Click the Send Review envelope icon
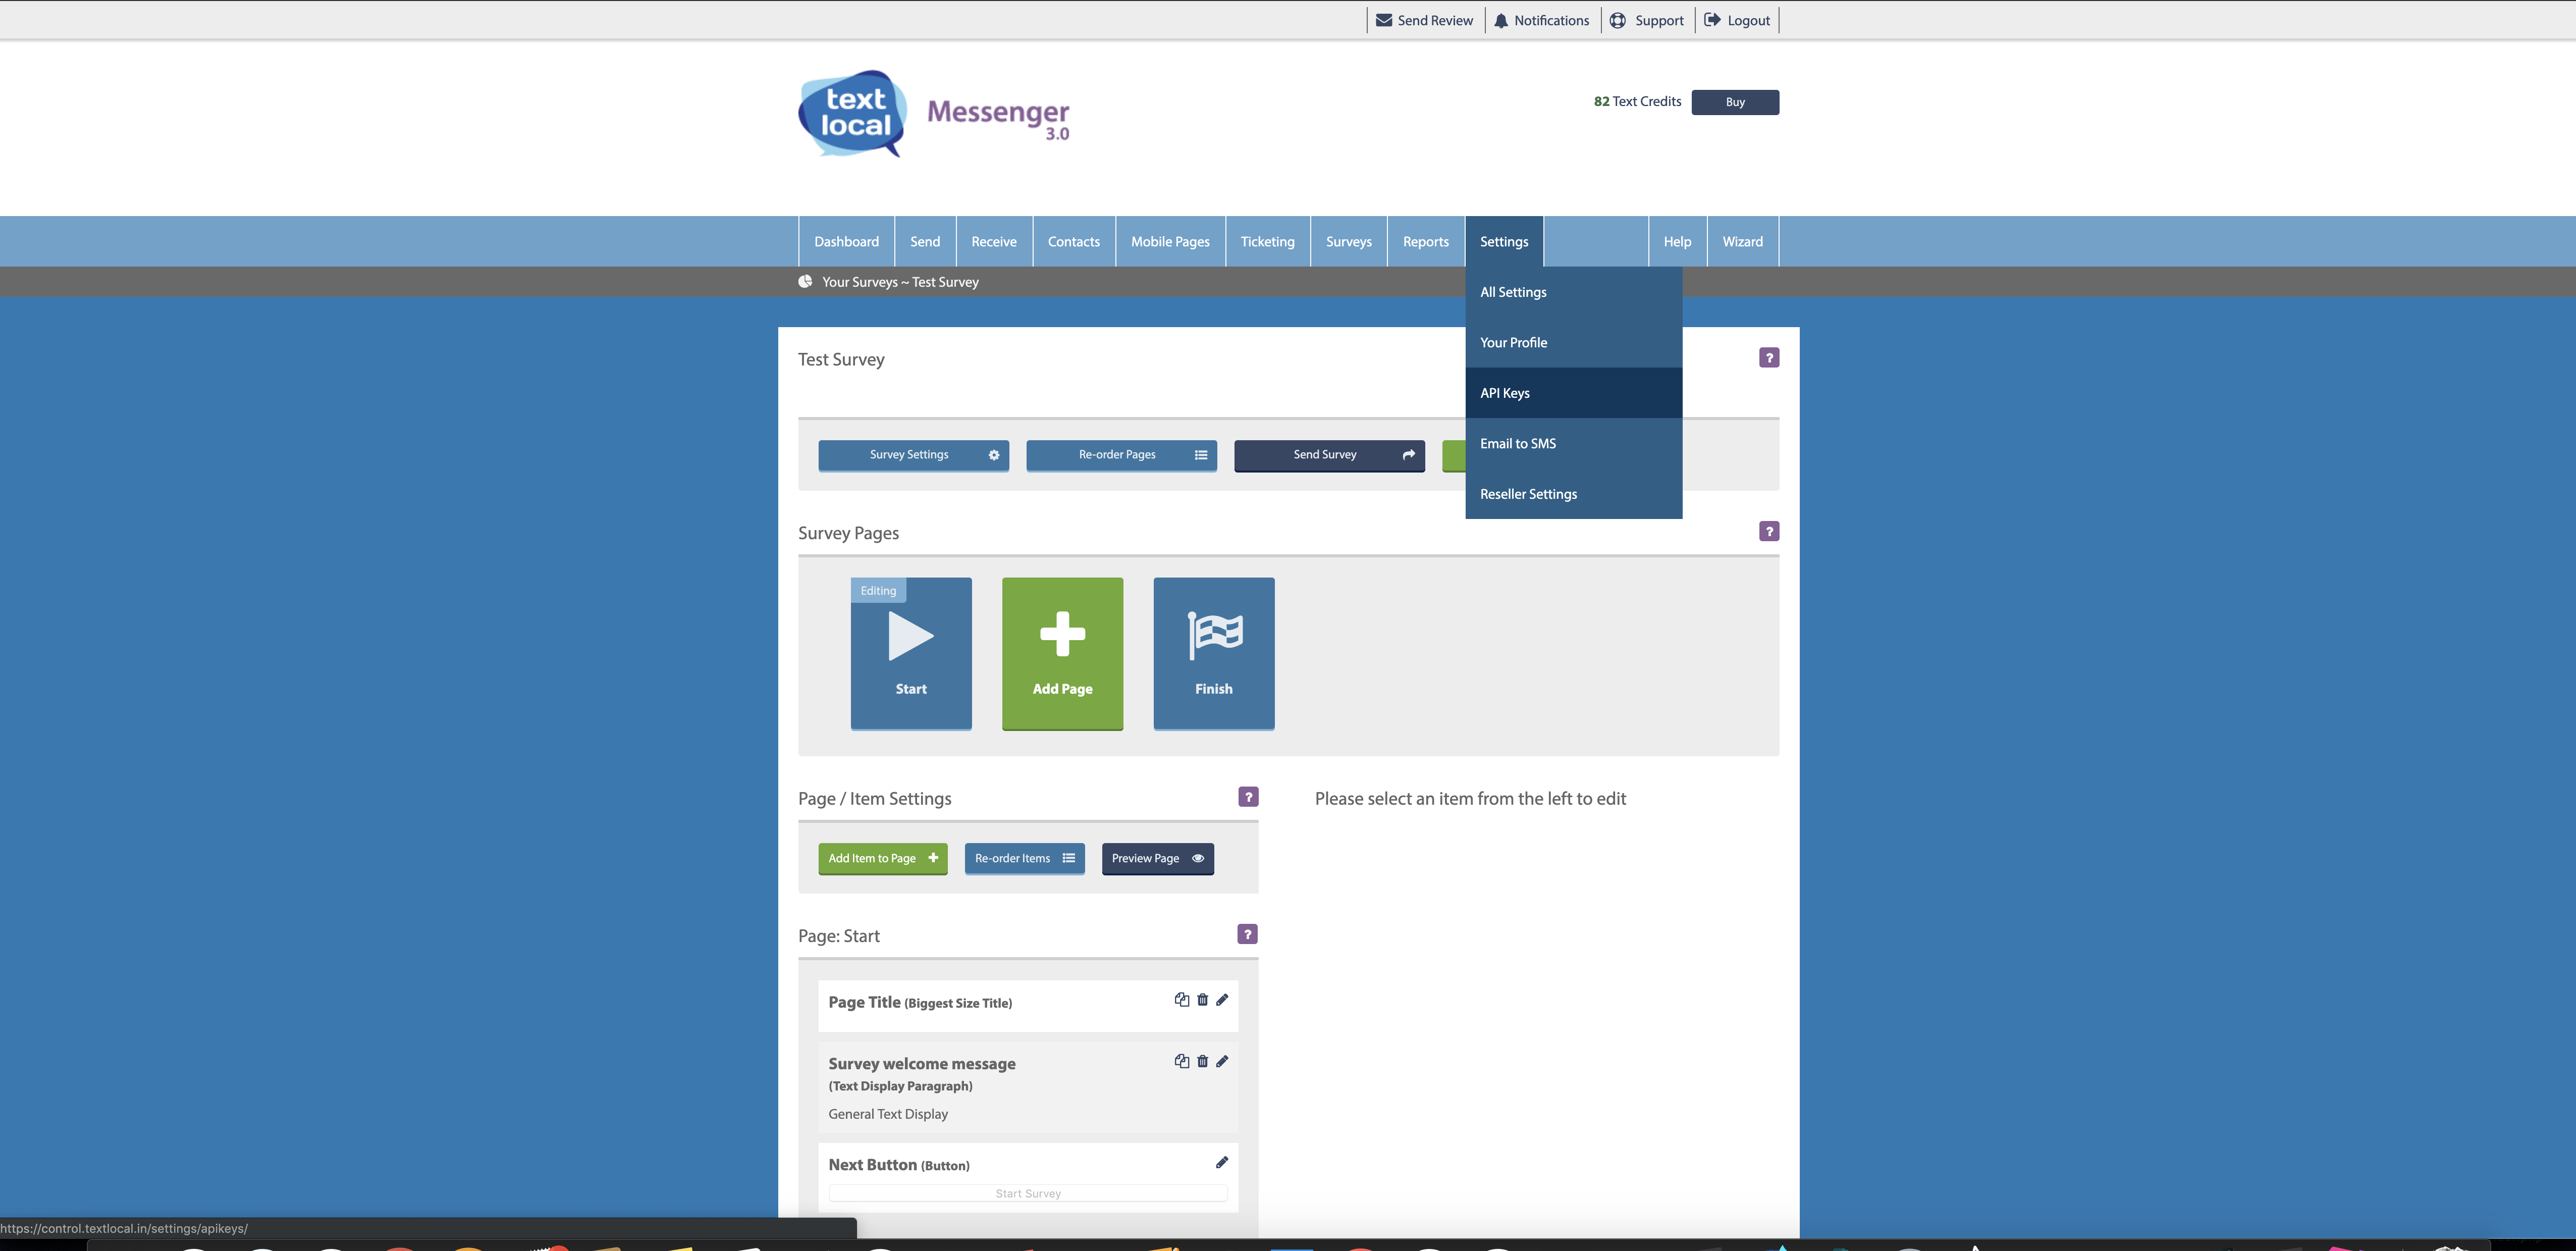Image resolution: width=2576 pixels, height=1251 pixels. (x=1384, y=20)
